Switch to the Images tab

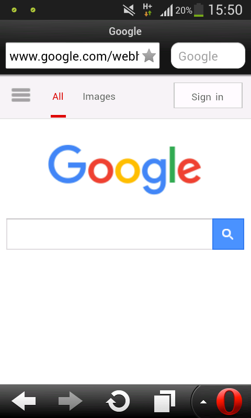pos(99,97)
